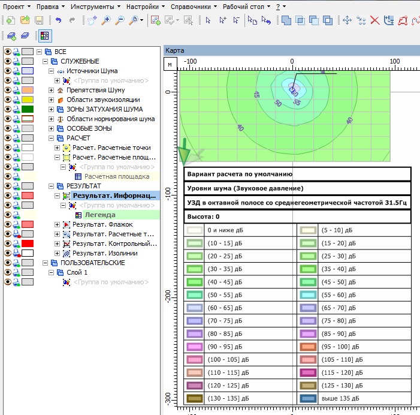420x415 pixels.
Task: Click the arrow pointer selection tool
Action: click(208, 20)
